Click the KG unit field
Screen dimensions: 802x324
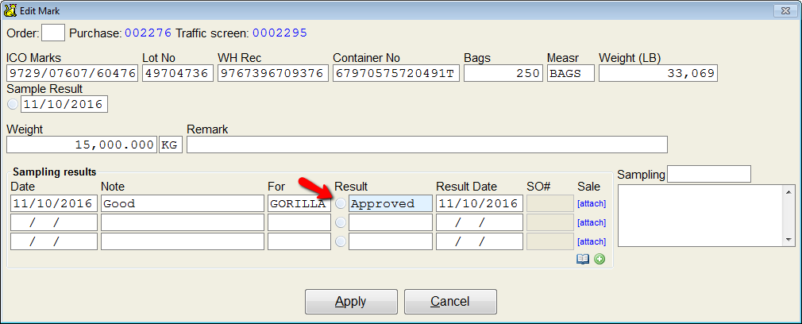pyautogui.click(x=171, y=145)
